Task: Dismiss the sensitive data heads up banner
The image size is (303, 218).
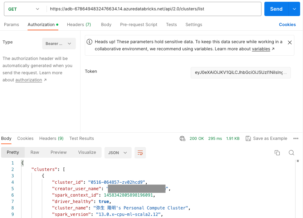Action: pyautogui.click(x=289, y=42)
